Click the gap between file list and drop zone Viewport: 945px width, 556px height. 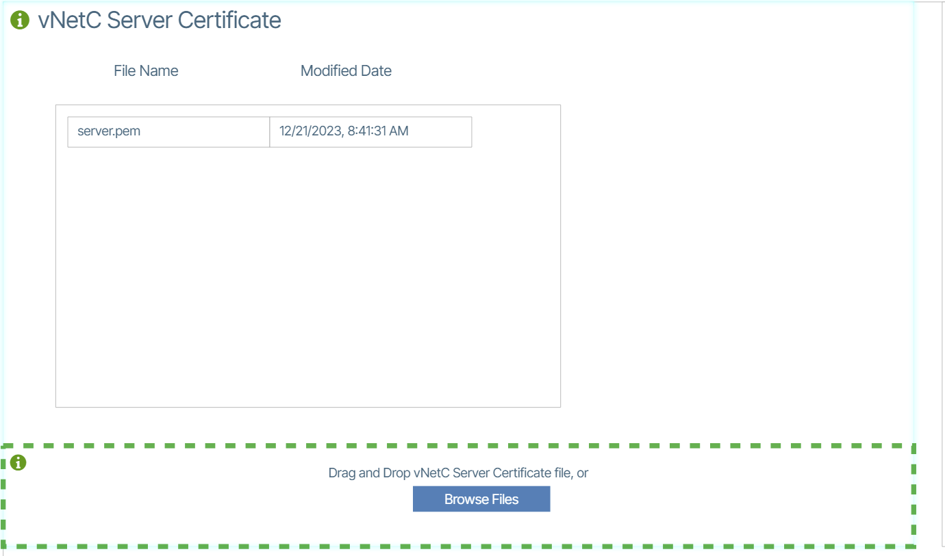pyautogui.click(x=308, y=426)
